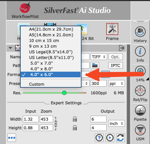Image resolution: width=150 pixels, height=144 pixels.
Task: Click the 6 MB file size value
Action: 119,93
